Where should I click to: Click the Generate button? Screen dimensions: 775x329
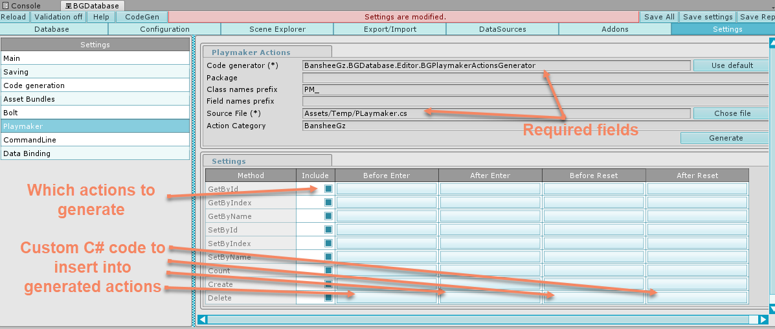726,138
